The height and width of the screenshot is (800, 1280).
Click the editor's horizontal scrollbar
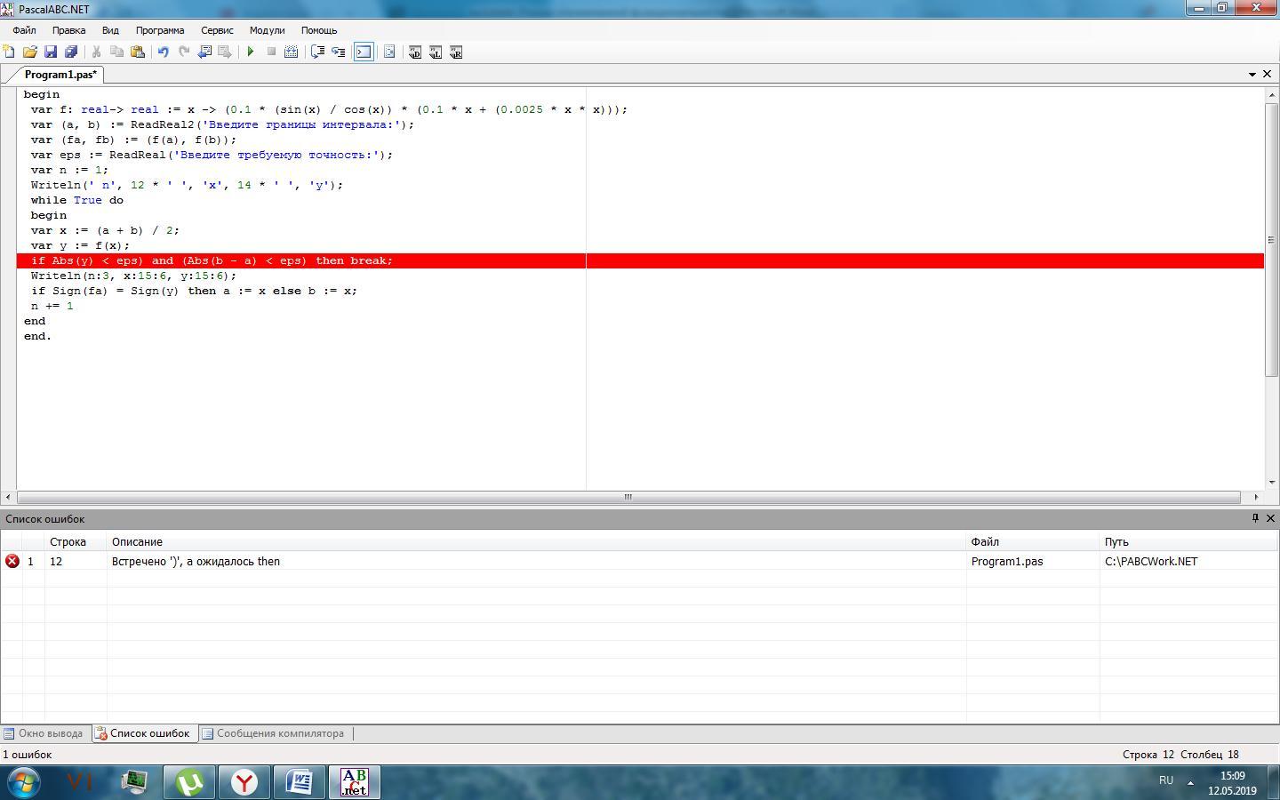(628, 497)
